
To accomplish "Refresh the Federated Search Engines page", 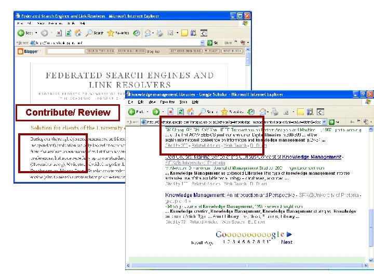I will [68, 33].
